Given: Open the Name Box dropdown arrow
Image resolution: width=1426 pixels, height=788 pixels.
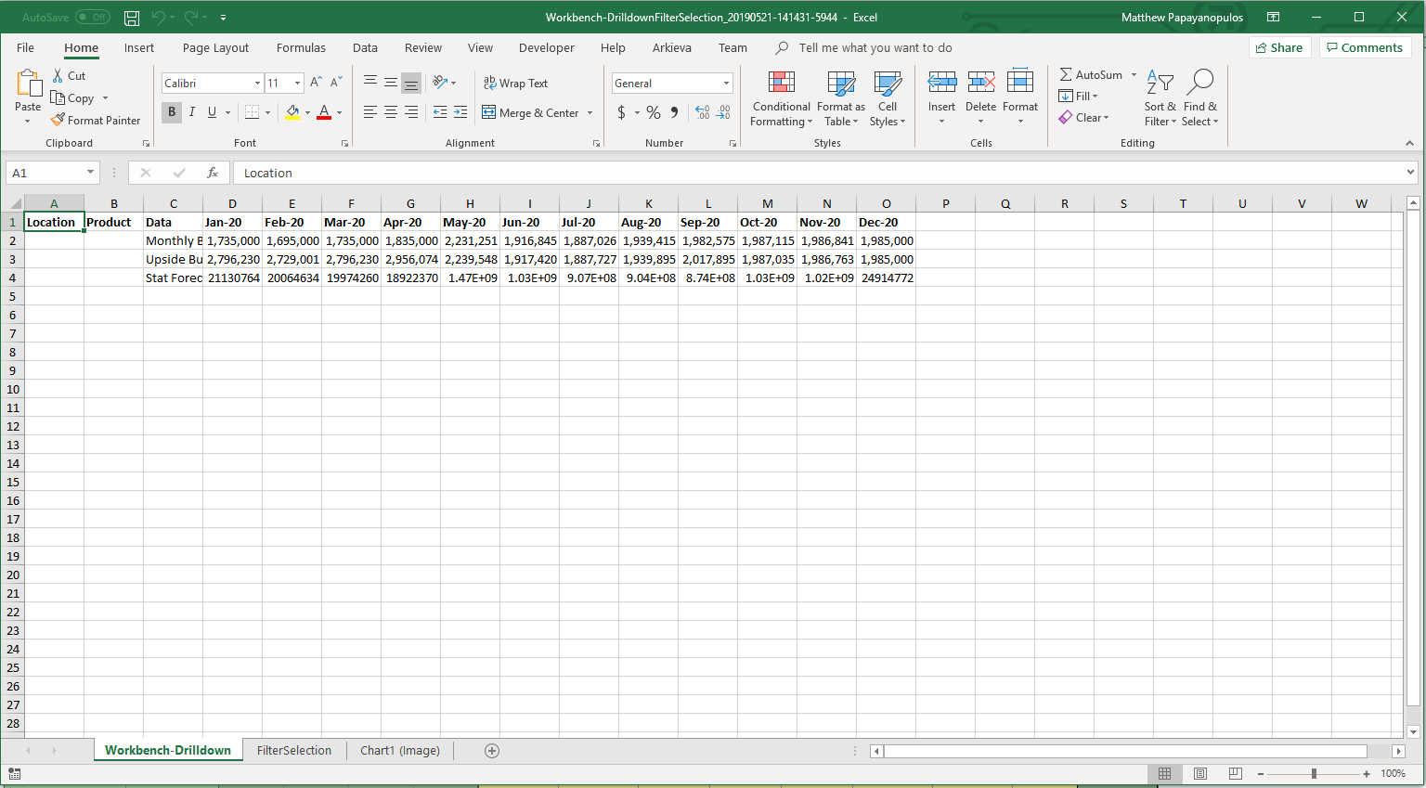Looking at the screenshot, I should (90, 173).
